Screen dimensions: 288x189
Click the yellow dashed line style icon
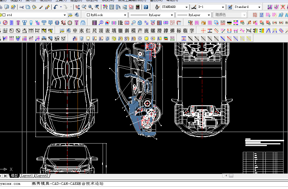tap(249, 38)
